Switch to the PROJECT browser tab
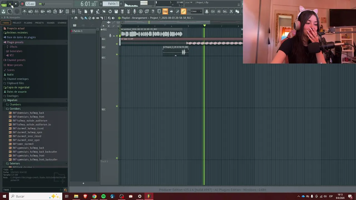Viewport: 356px width, 200px height. tap(17, 23)
